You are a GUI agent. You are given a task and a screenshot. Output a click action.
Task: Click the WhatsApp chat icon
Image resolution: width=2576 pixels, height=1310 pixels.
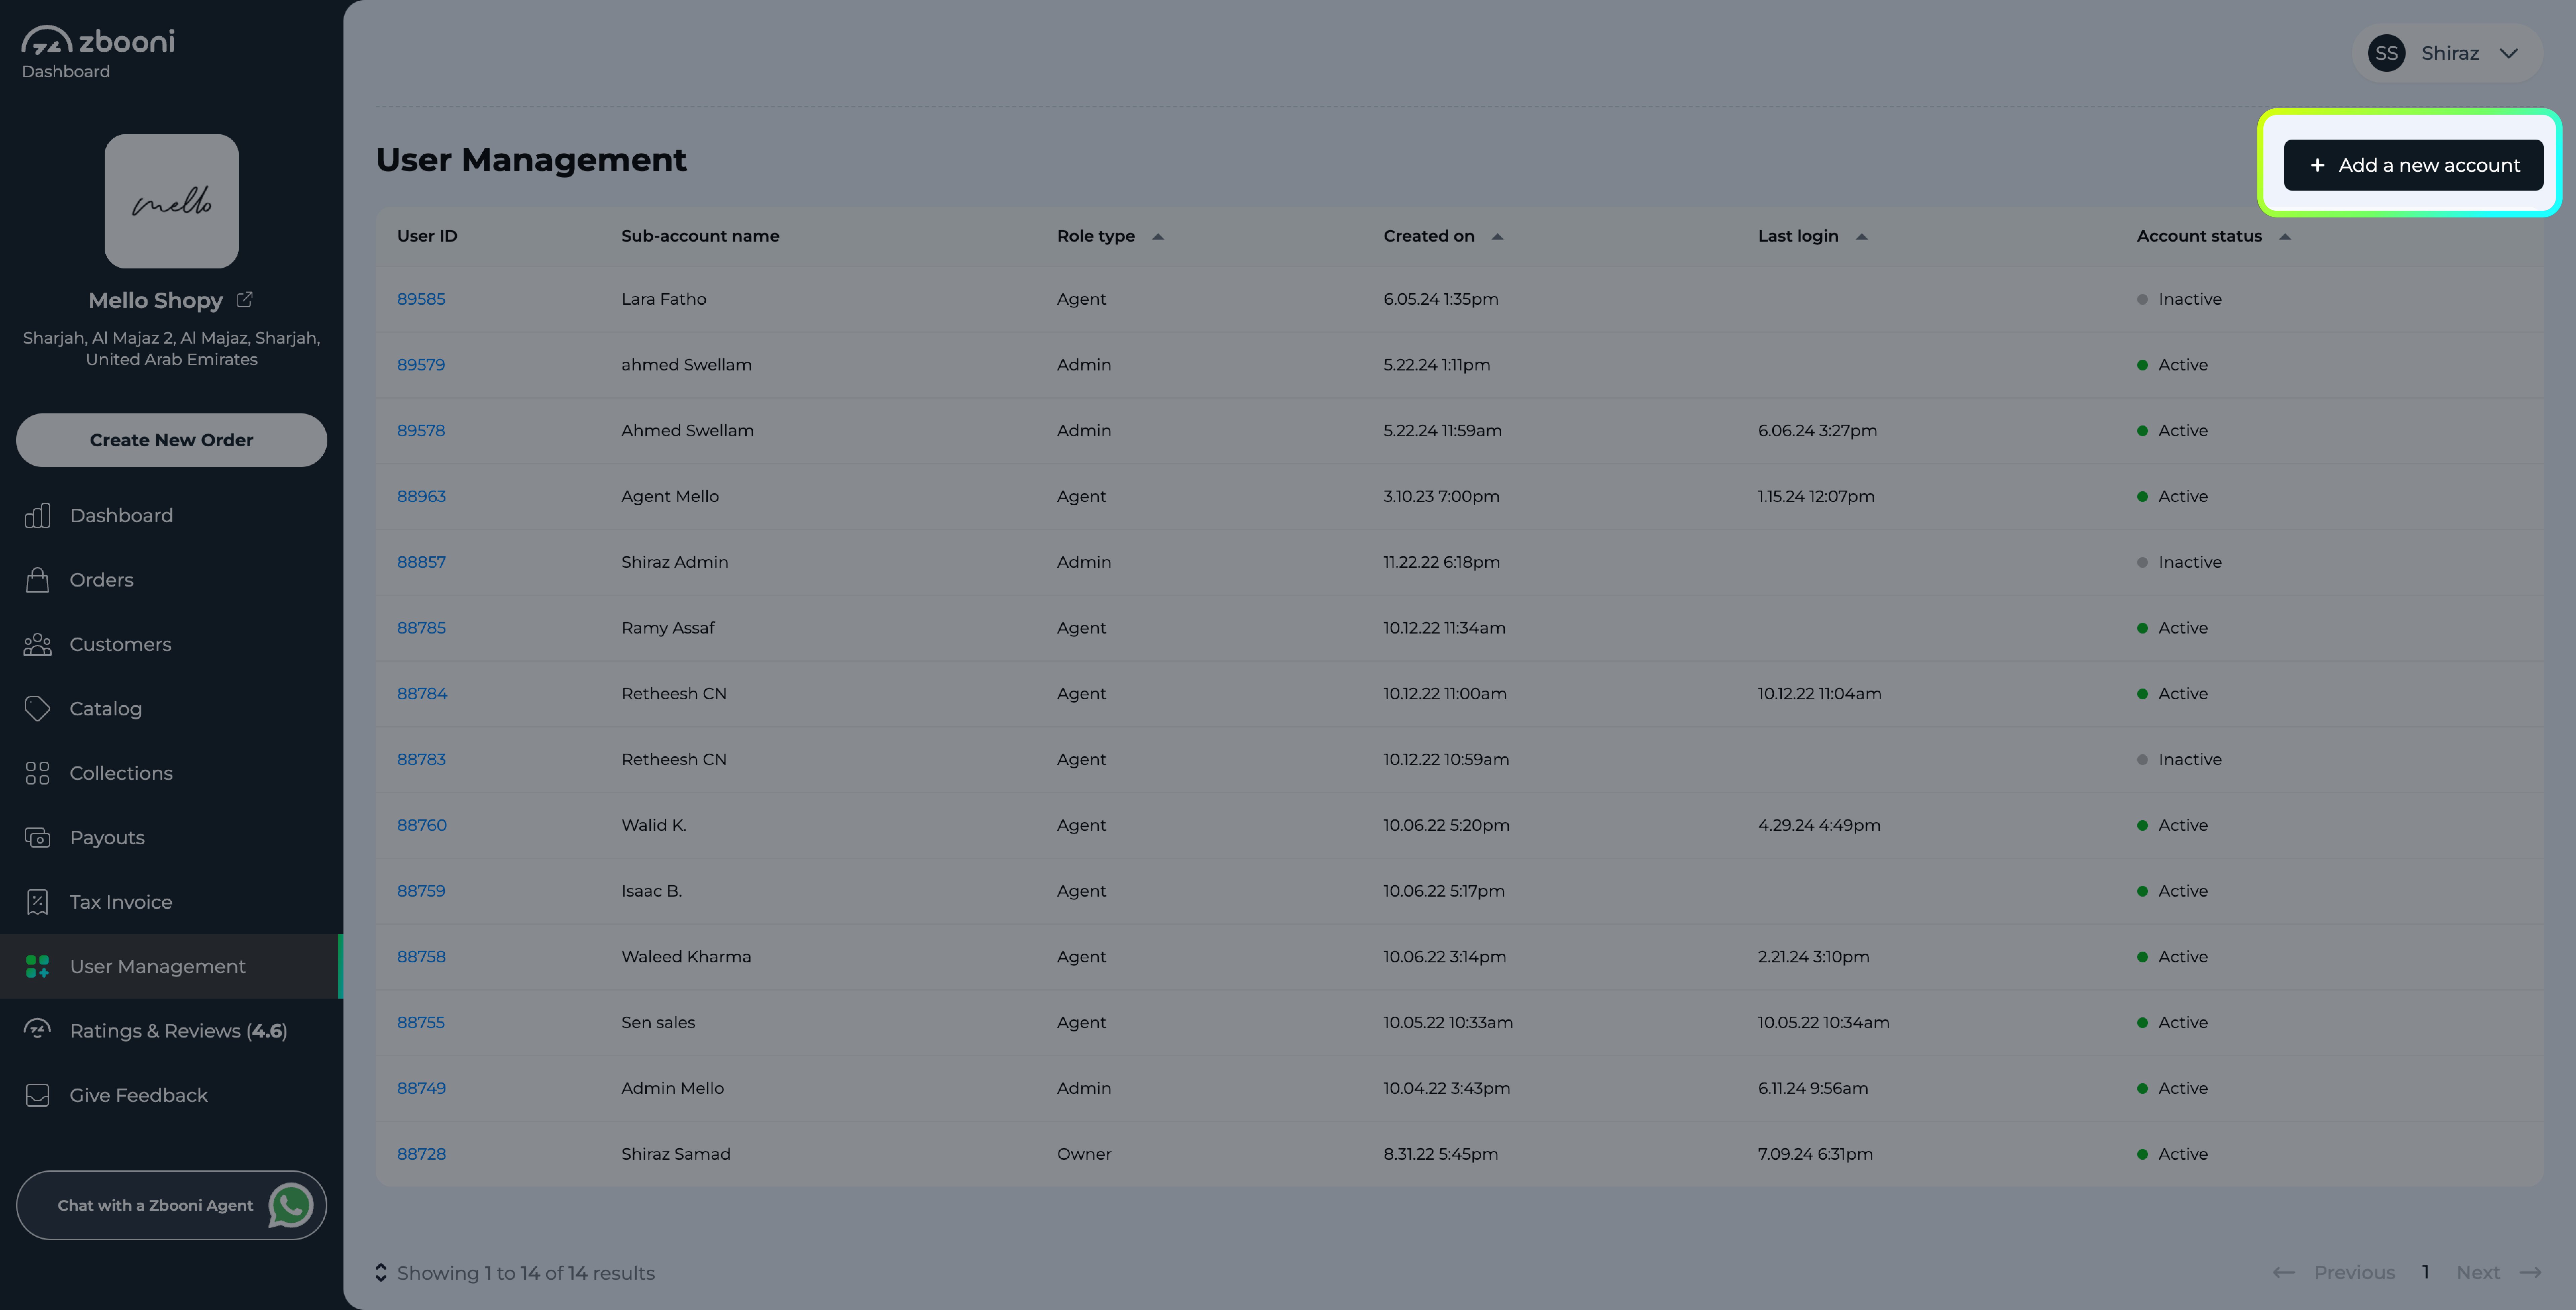click(x=291, y=1205)
